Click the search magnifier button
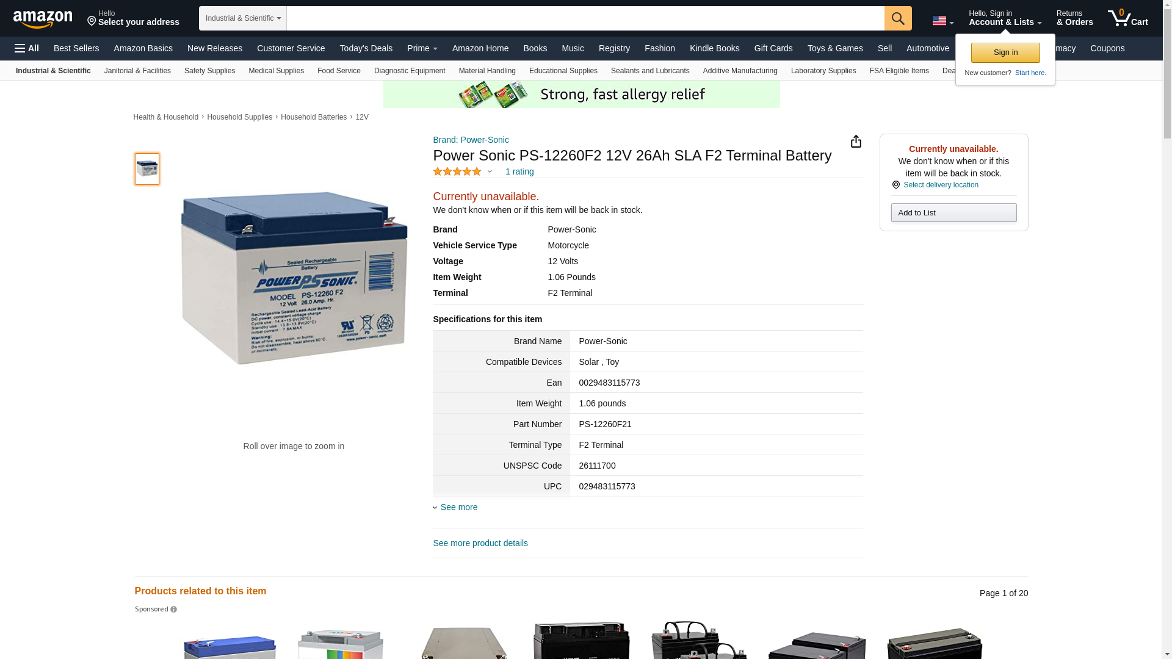Image resolution: width=1172 pixels, height=659 pixels. (x=897, y=18)
